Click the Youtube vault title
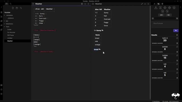The image size is (182, 102). coord(7,12)
